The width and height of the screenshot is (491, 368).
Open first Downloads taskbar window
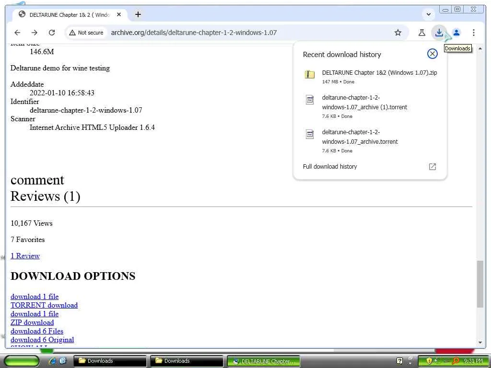(x=110, y=361)
